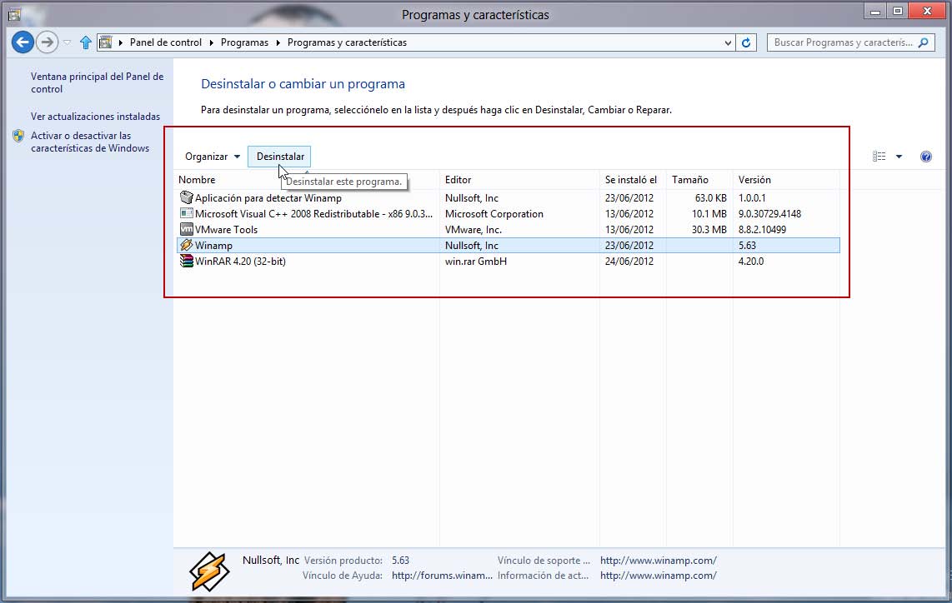The image size is (952, 603).
Task: Refresh the Programs list
Action: [x=747, y=42]
